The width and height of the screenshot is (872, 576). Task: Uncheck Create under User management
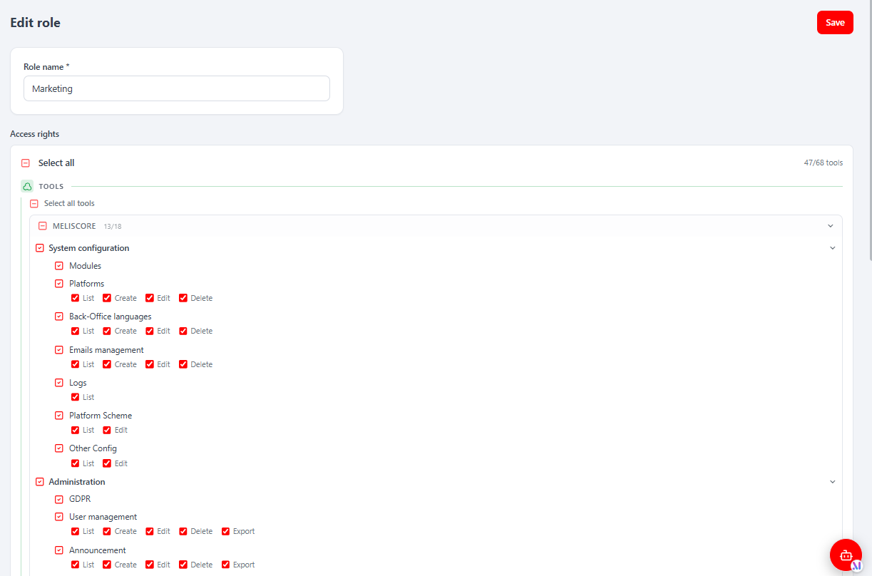[x=107, y=531]
